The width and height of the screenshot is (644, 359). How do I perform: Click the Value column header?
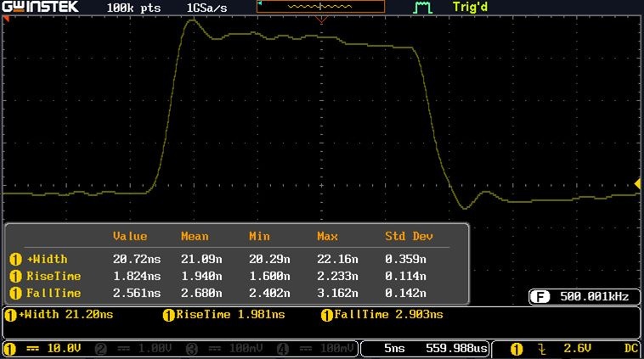pos(130,236)
